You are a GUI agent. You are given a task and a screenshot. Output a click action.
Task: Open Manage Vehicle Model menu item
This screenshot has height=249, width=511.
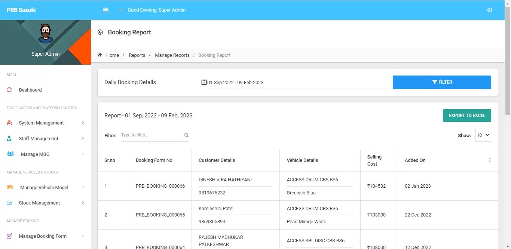tap(45, 187)
